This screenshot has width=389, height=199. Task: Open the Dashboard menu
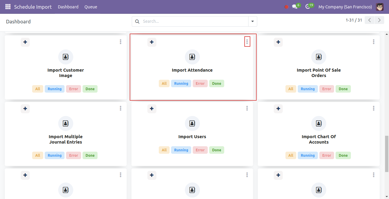[68, 7]
